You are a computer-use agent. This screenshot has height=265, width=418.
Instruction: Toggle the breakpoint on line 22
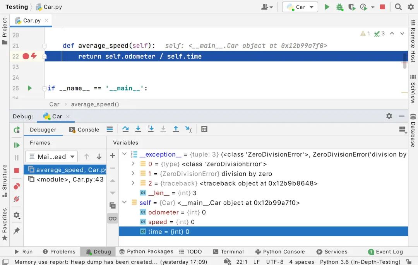(26, 56)
